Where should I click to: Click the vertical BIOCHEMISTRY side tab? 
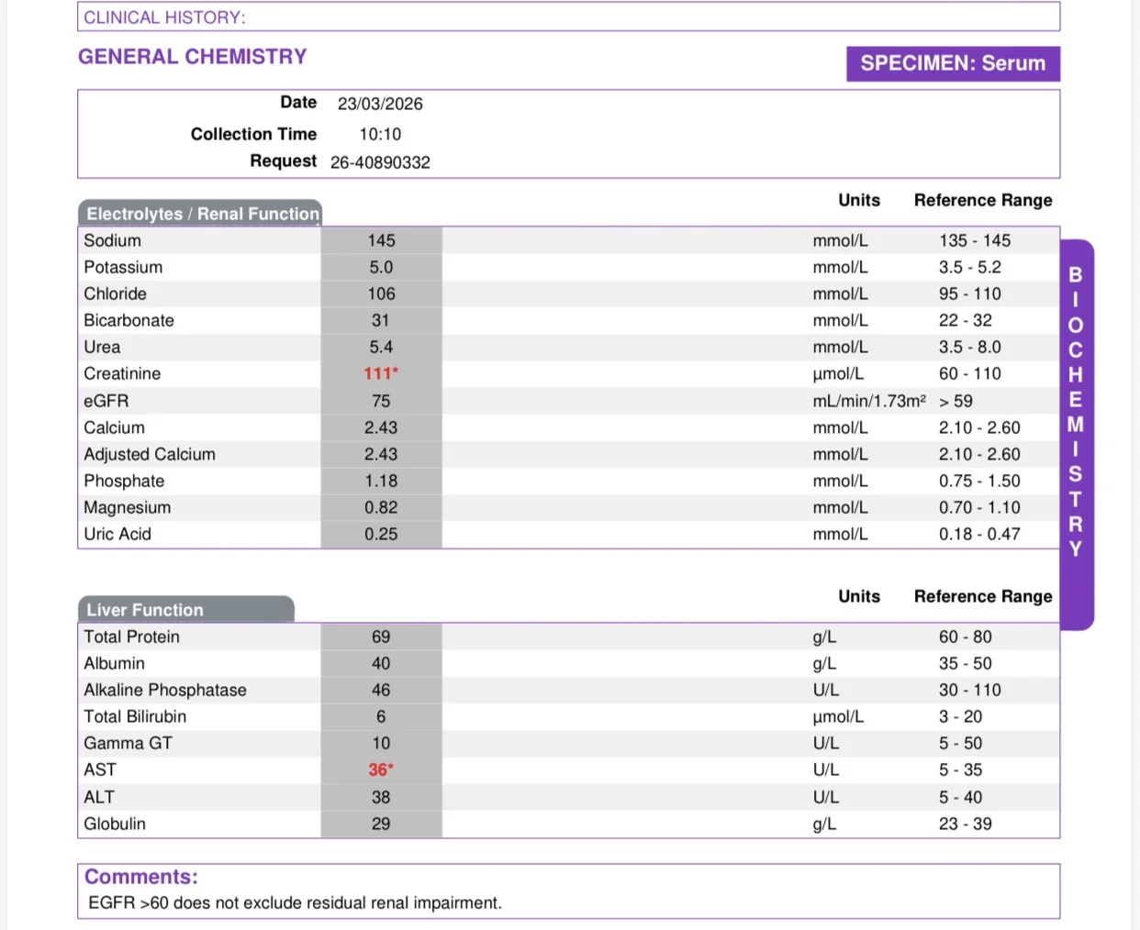[1076, 434]
